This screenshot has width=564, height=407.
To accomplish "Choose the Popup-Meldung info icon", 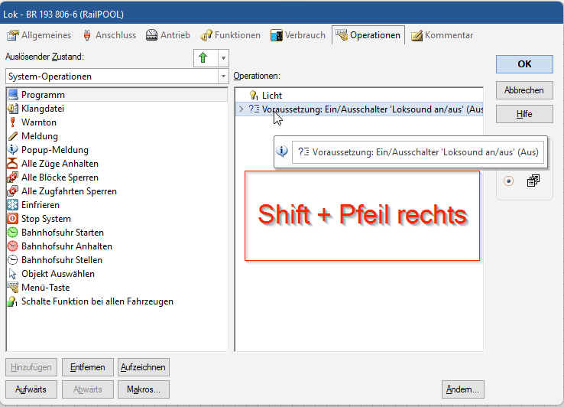I will tap(12, 150).
